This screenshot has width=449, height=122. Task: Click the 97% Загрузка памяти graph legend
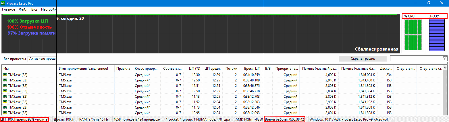pos(32,33)
